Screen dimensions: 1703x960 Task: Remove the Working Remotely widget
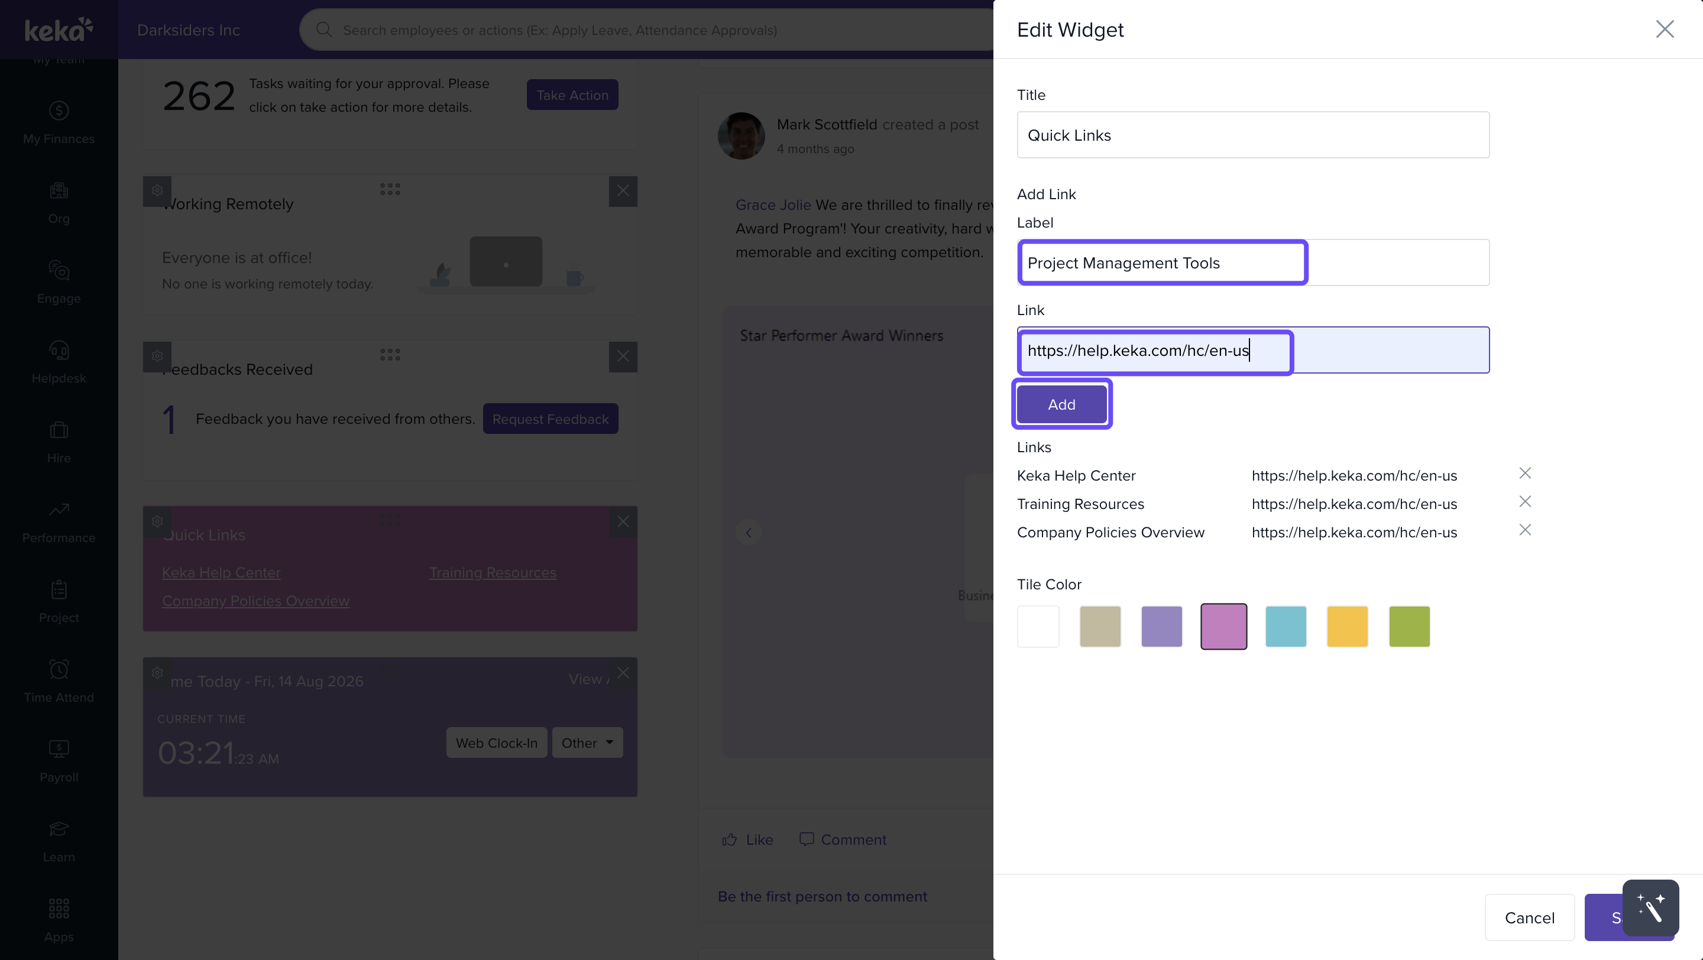623,191
